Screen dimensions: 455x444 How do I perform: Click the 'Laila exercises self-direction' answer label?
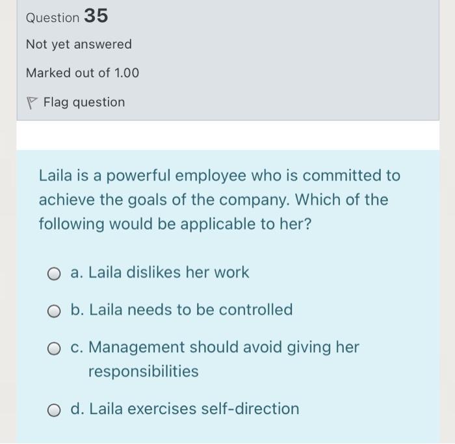[194, 409]
